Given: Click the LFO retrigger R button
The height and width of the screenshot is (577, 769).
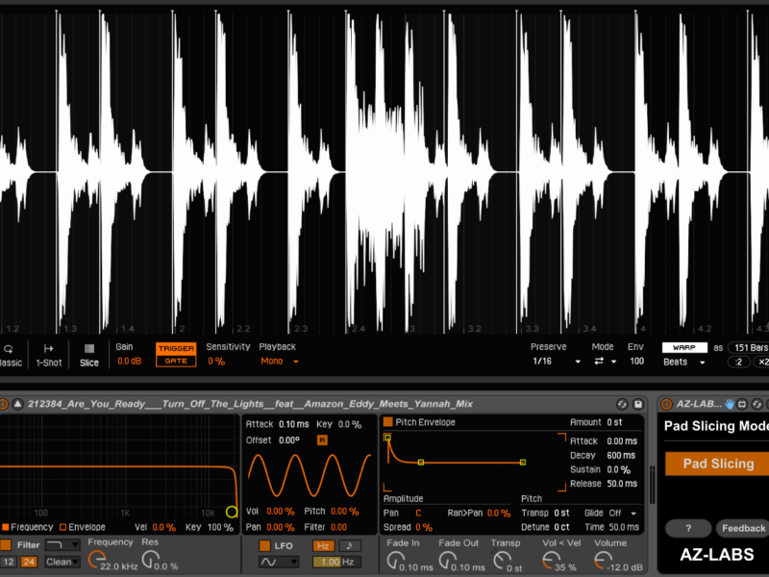Looking at the screenshot, I should [x=323, y=439].
